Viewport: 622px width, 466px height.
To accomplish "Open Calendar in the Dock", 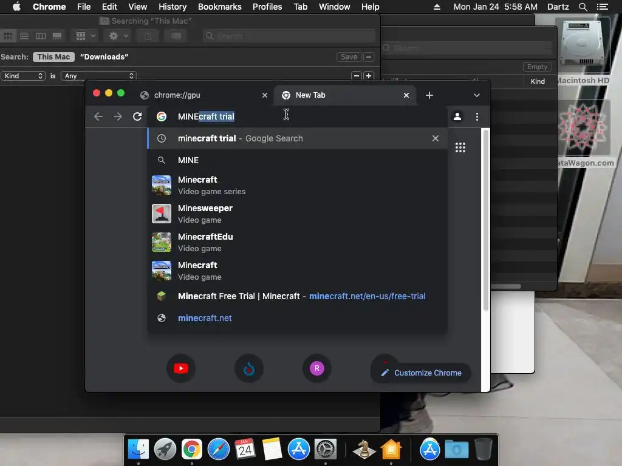I will [245, 450].
